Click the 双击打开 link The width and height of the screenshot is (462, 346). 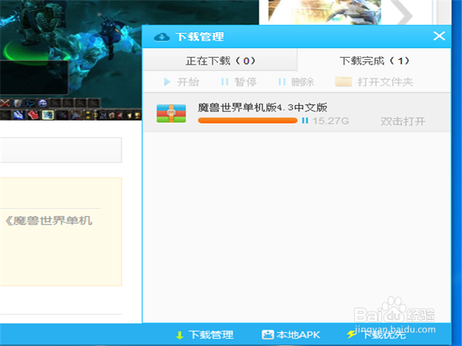point(403,121)
